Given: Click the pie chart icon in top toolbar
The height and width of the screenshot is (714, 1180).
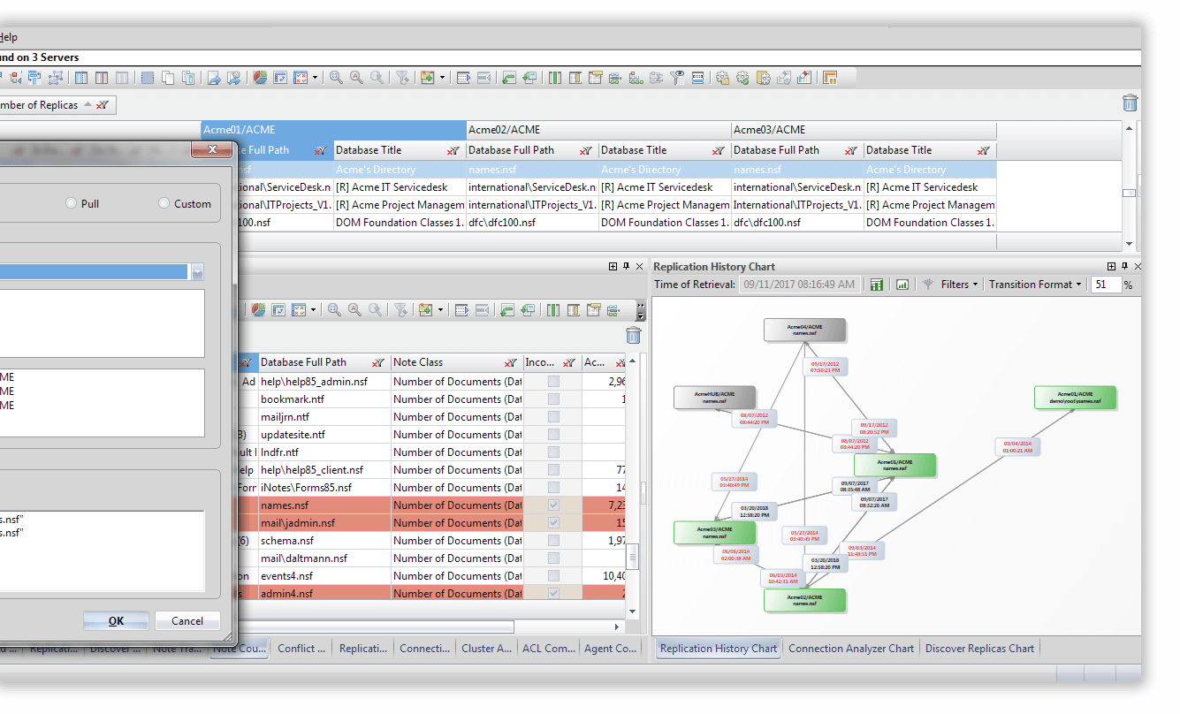Looking at the screenshot, I should [260, 77].
